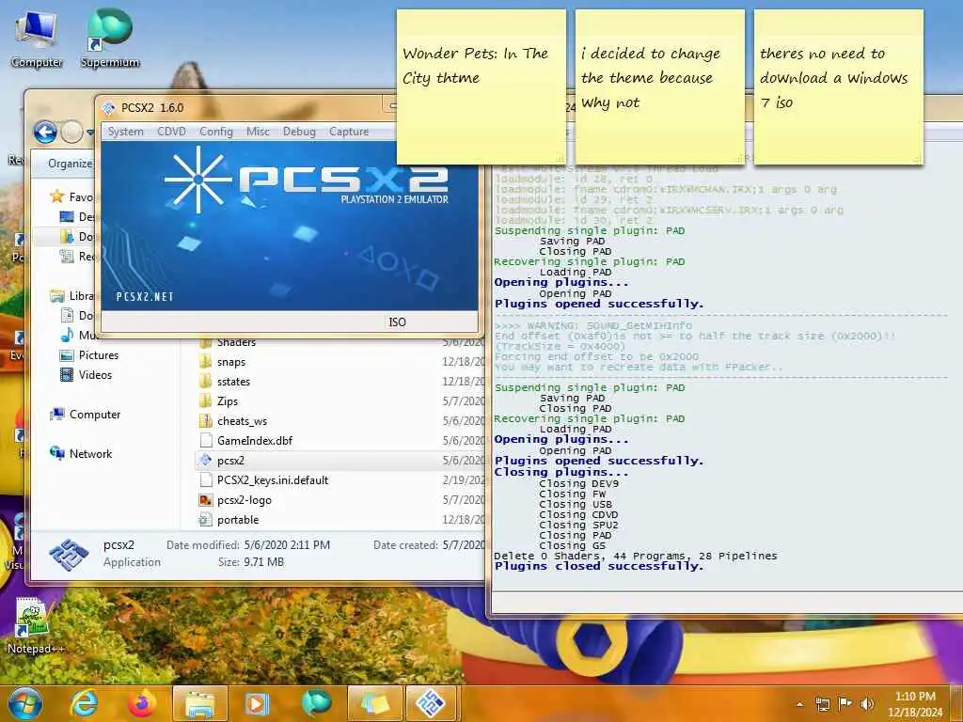Open the Config menu in PCSX2
The image size is (963, 722).
click(216, 132)
